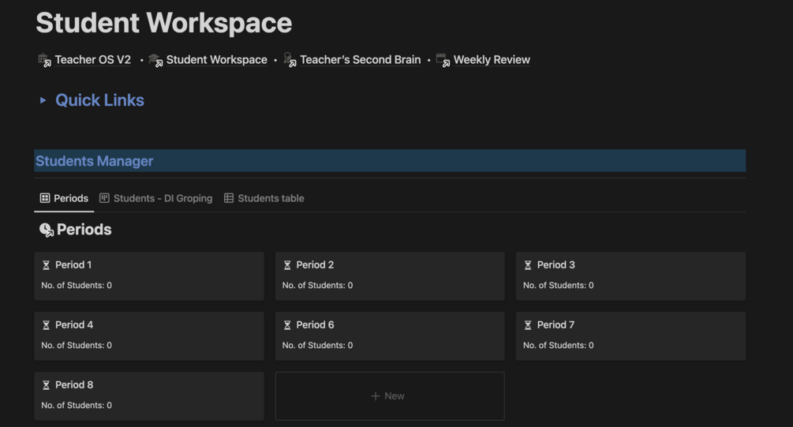Open the Teacher's Second Brain link
793x427 pixels.
tap(360, 60)
